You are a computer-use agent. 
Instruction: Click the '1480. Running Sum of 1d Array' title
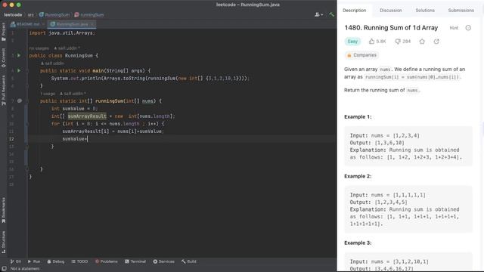pyautogui.click(x=391, y=28)
